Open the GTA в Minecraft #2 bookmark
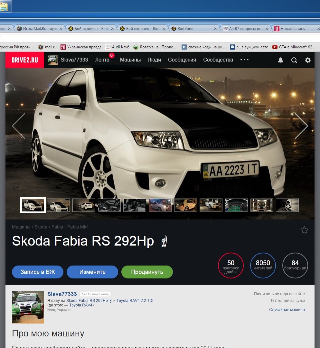Viewport: 320px width, 348px height. [294, 47]
